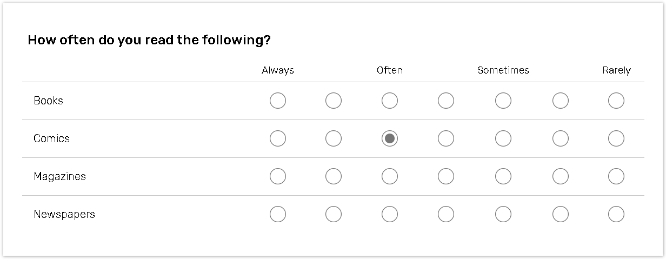Screen dimensions: 666x259
Task: Mark Magazines as Rarely read
Action: pyautogui.click(x=616, y=176)
